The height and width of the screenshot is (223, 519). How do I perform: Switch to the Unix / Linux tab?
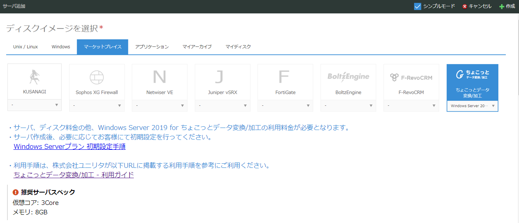pyautogui.click(x=26, y=47)
